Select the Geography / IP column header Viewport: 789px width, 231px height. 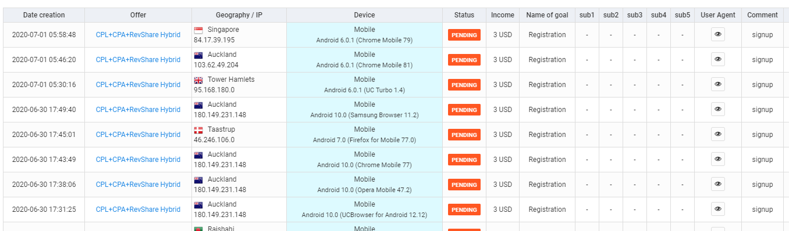tap(239, 15)
